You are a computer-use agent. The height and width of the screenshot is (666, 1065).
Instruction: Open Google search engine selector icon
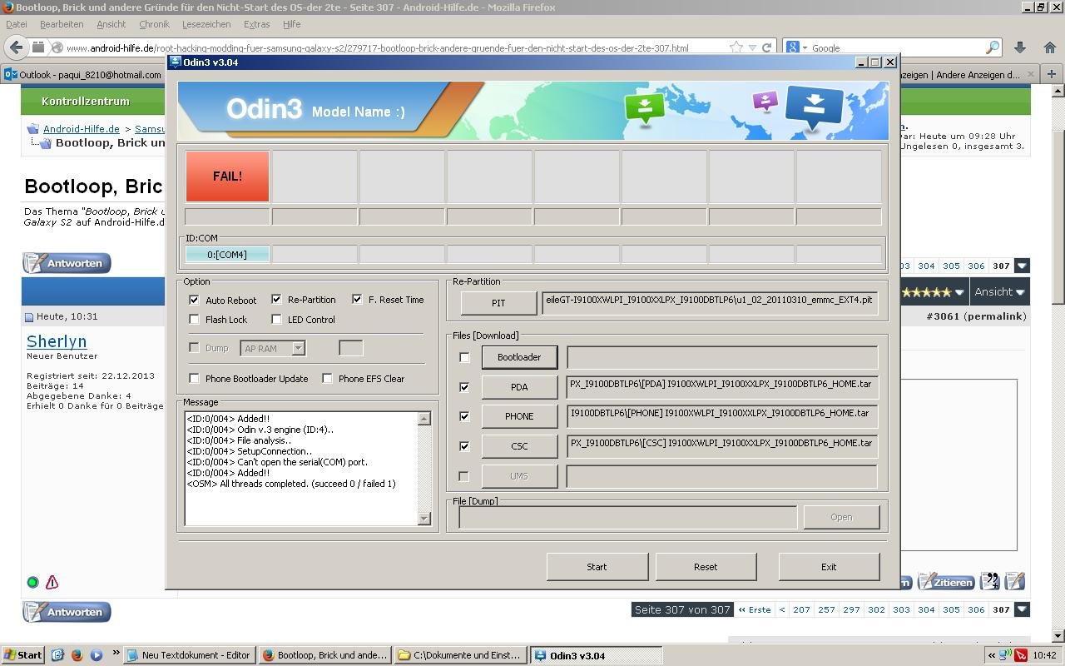pos(796,47)
